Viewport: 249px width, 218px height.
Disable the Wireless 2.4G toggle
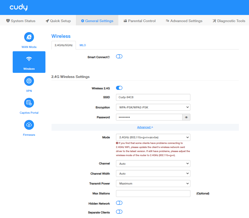coord(119,88)
